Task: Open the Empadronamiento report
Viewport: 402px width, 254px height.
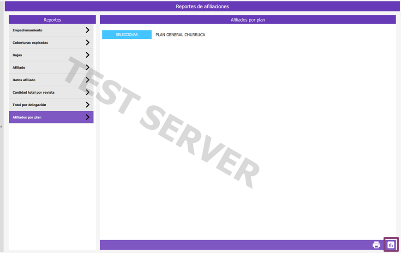Action: [x=51, y=30]
